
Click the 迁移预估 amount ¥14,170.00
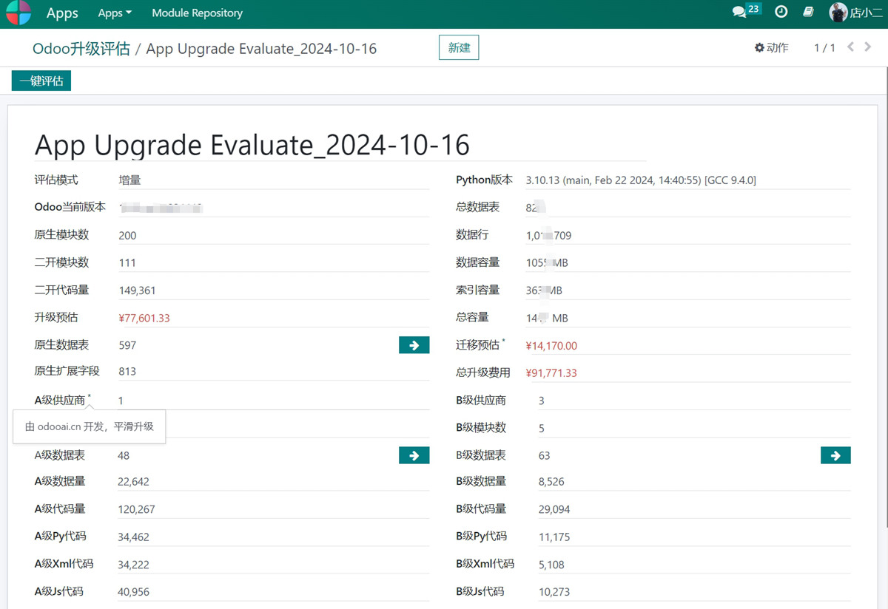tap(551, 346)
